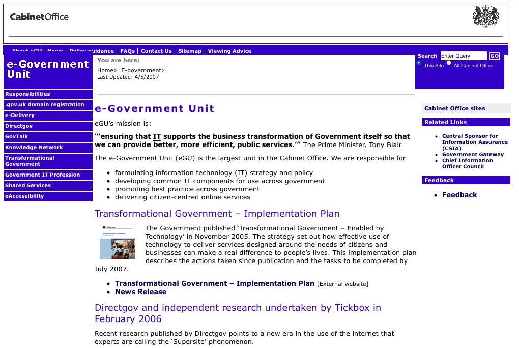Open Directgov in the sidebar

(x=48, y=126)
